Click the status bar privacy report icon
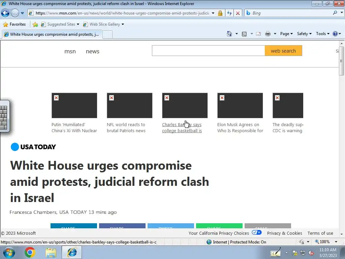 pyautogui.click(x=302, y=242)
